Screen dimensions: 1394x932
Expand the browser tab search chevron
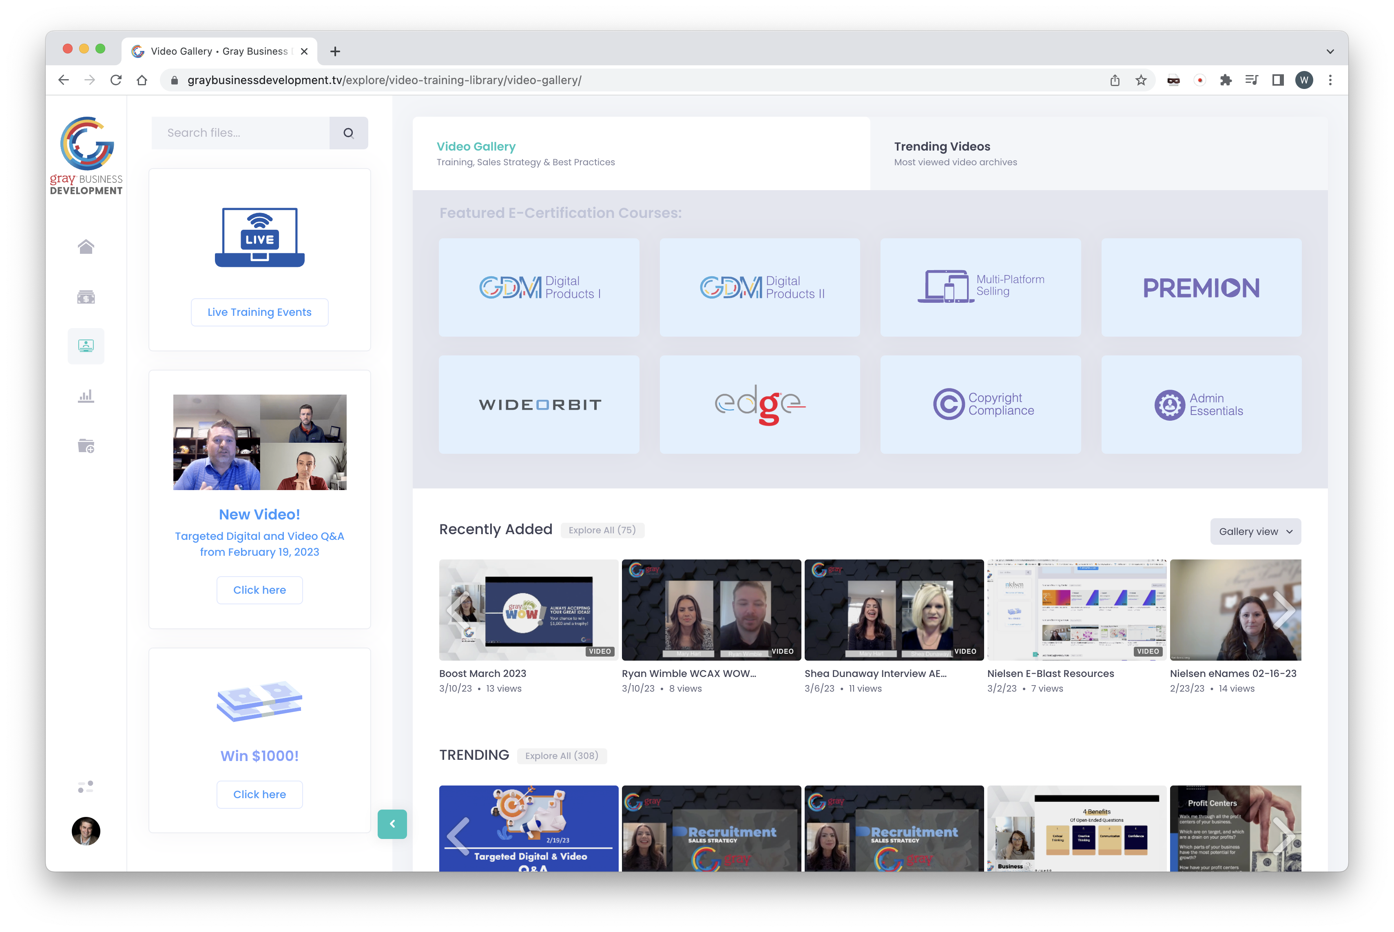(1330, 52)
